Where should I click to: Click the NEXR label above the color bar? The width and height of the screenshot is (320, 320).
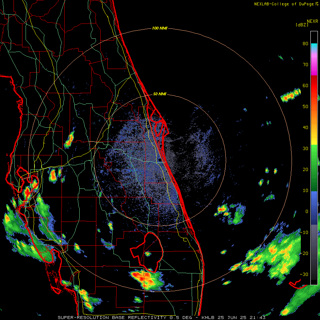(x=313, y=21)
